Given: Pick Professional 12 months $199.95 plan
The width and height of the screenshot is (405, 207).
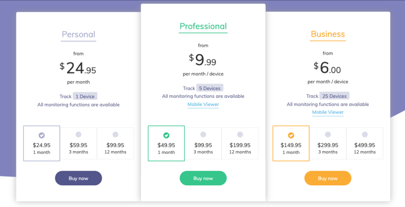Looking at the screenshot, I should pyautogui.click(x=240, y=144).
